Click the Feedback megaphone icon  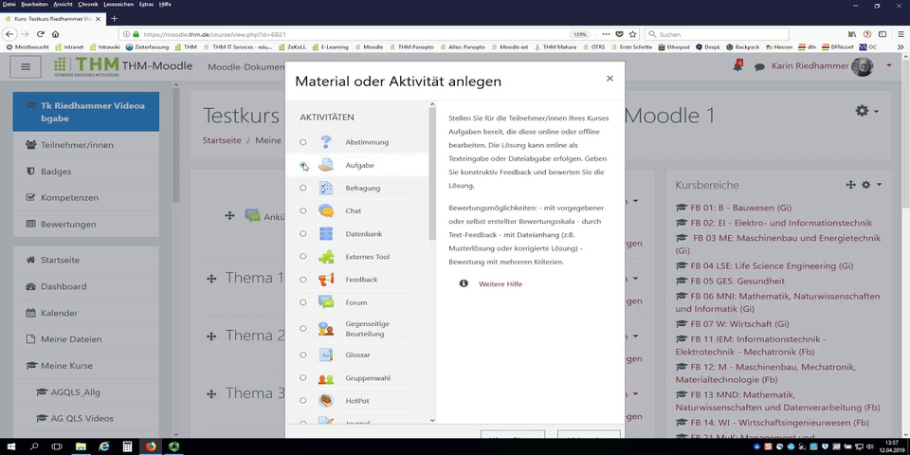tap(325, 280)
